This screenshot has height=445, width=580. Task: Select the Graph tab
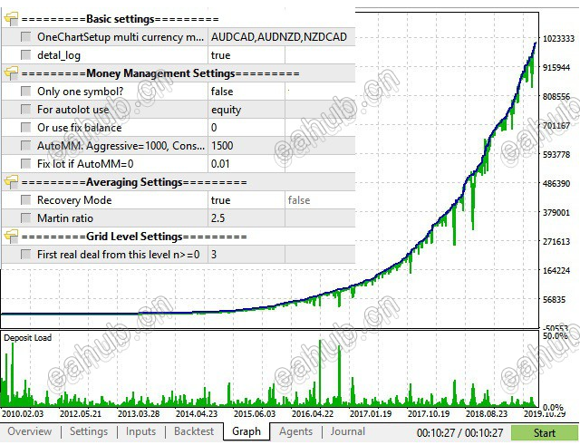pyautogui.click(x=246, y=431)
